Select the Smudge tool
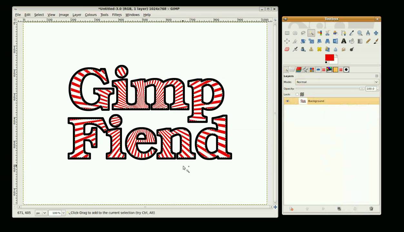The image size is (404, 232). (x=344, y=49)
